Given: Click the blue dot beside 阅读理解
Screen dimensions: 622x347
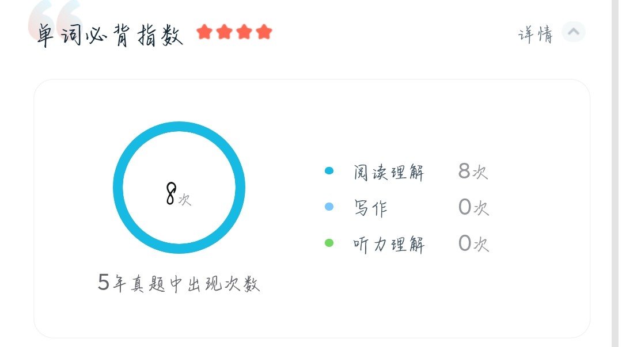Looking at the screenshot, I should tap(329, 171).
